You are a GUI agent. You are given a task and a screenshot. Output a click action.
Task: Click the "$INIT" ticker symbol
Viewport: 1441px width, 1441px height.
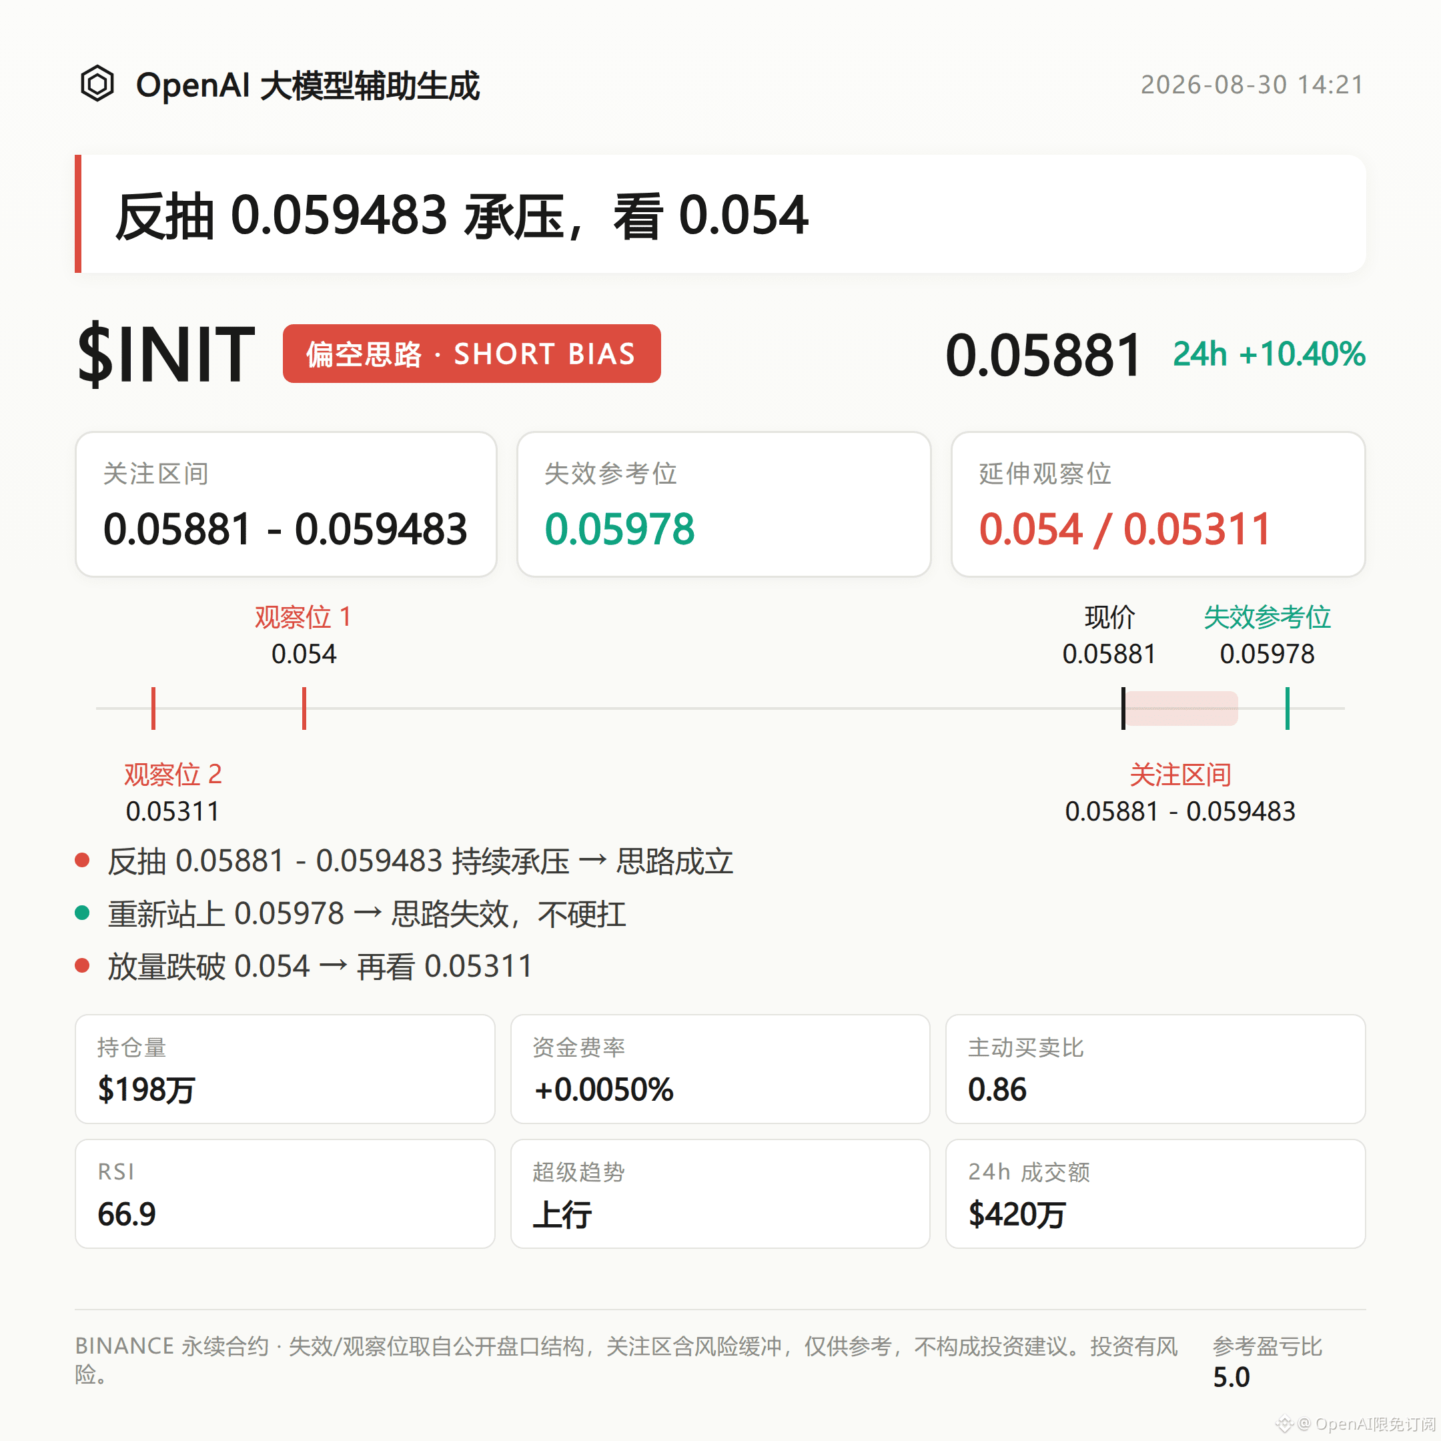(x=166, y=354)
